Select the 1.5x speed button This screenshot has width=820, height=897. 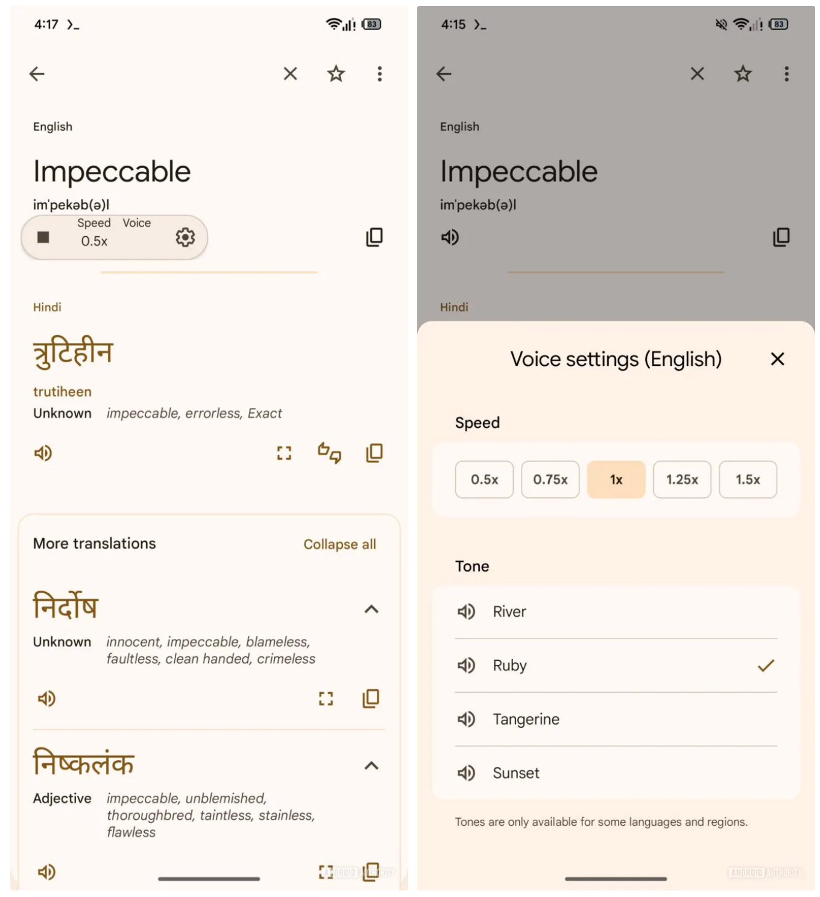click(748, 480)
